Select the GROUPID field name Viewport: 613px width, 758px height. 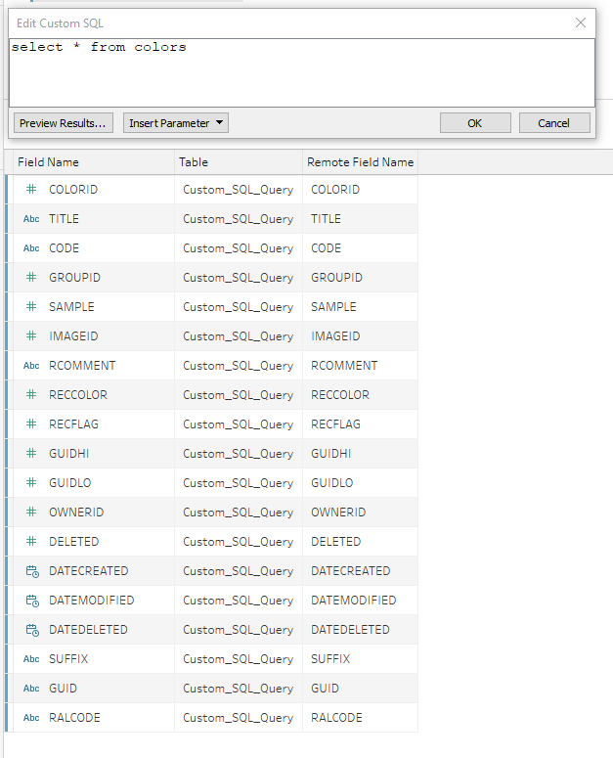[75, 278]
